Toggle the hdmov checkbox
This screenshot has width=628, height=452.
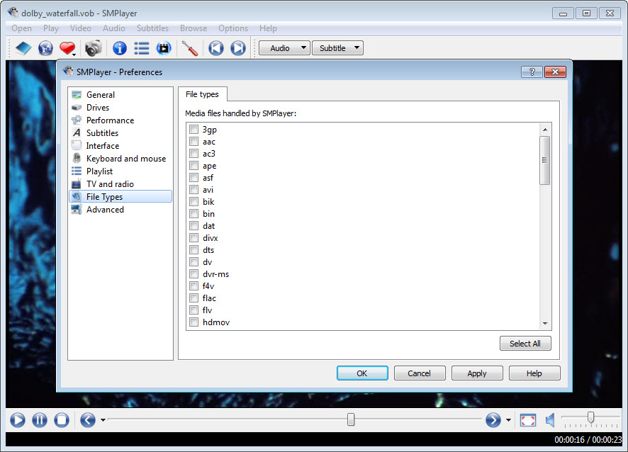[x=194, y=322]
